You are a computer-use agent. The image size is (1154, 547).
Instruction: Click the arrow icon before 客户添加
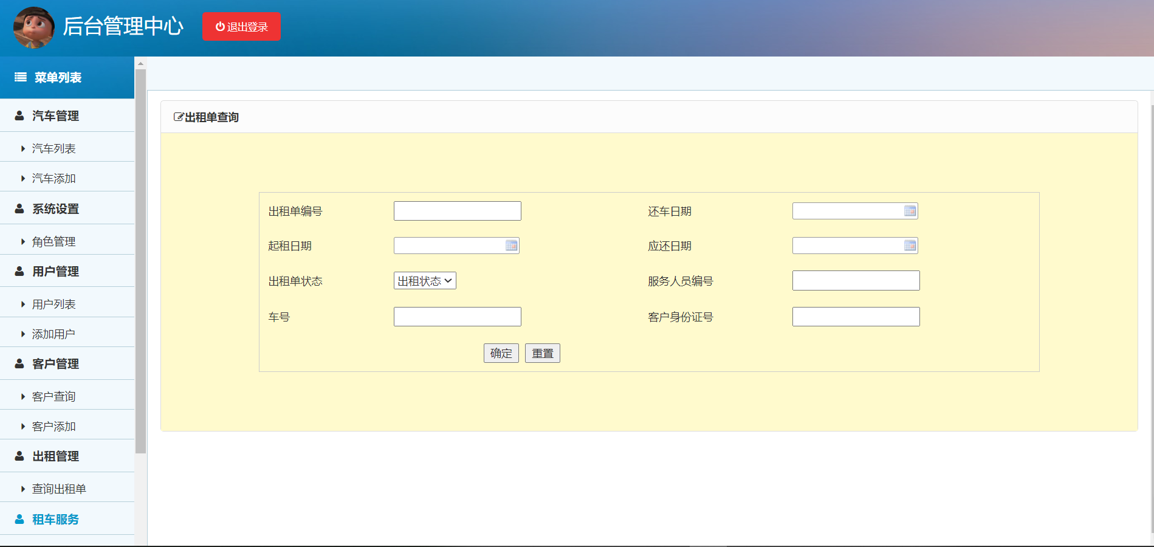[x=23, y=426]
